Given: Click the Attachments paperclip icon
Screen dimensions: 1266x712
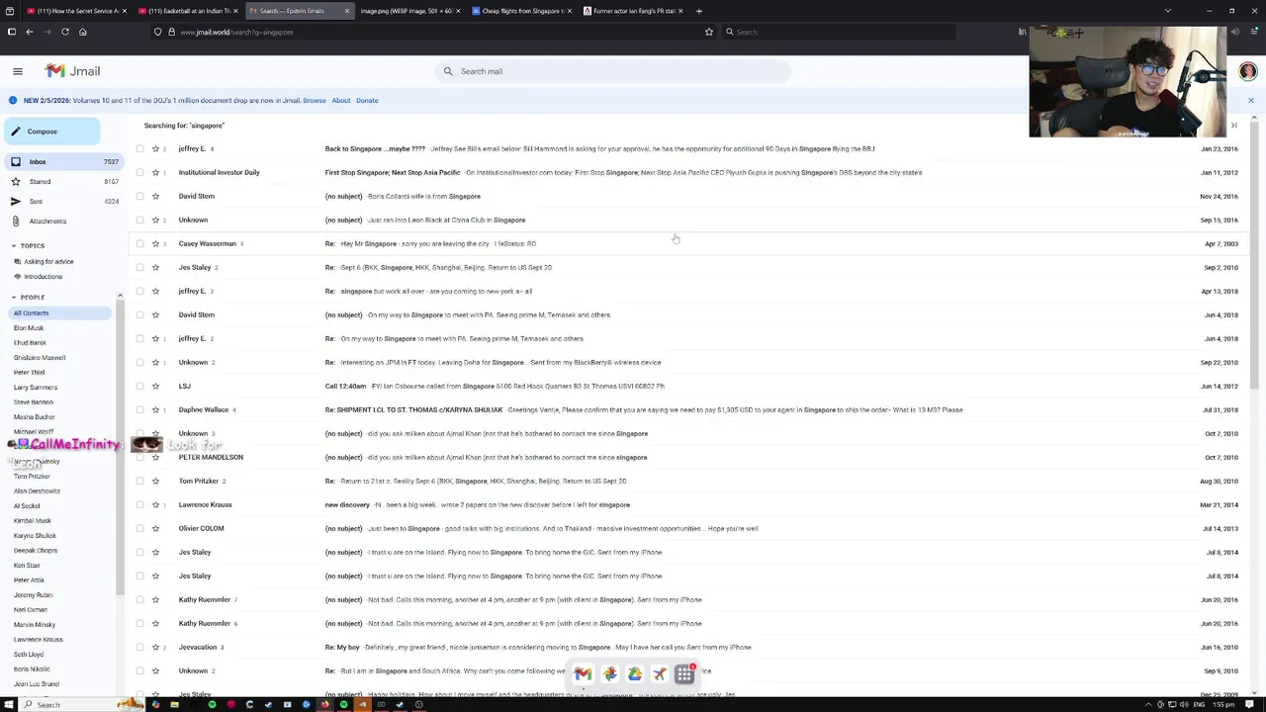Looking at the screenshot, I should click(x=16, y=221).
